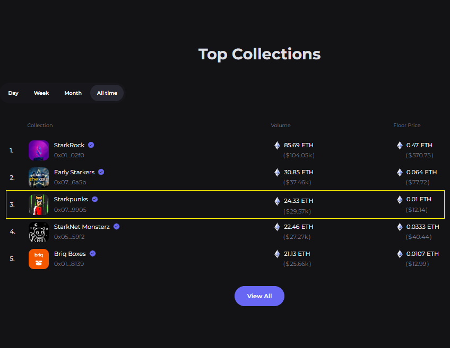Screen dimensions: 450x348
Task: Open the StarkNet Monsterz name link
Action: point(82,227)
